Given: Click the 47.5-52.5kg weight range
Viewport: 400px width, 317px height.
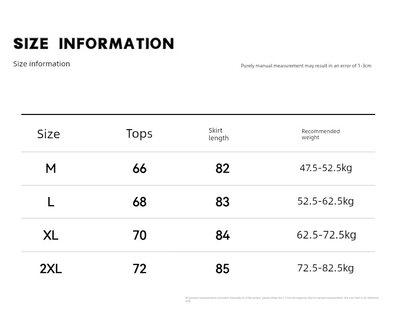Looking at the screenshot, I should [x=326, y=168].
